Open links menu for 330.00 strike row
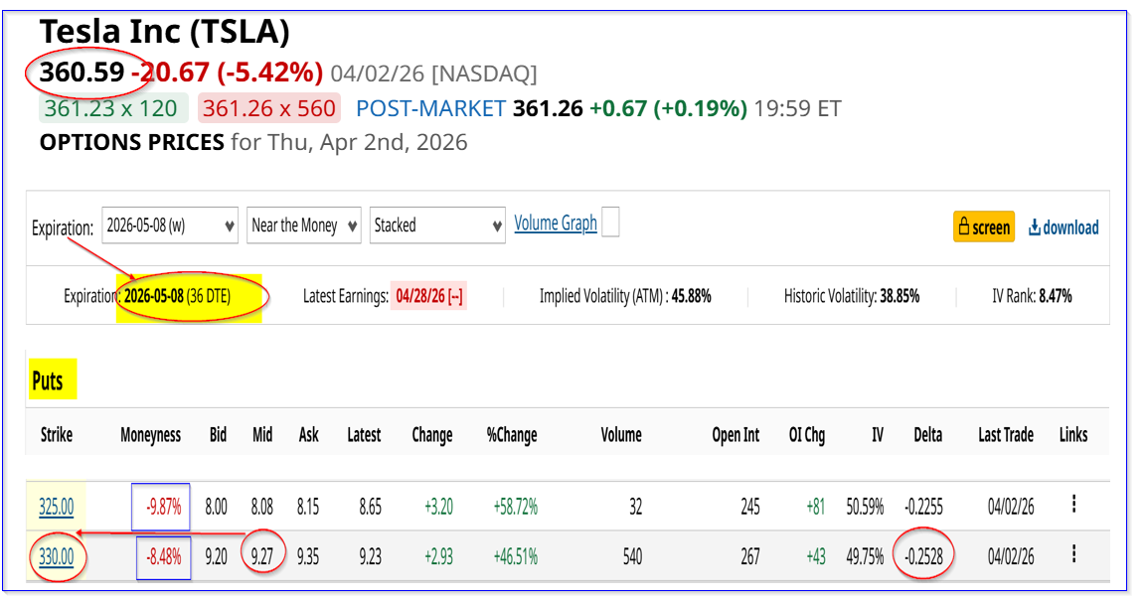 click(x=1073, y=554)
